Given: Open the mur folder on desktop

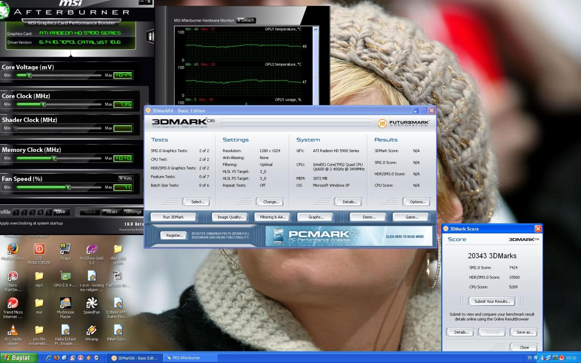Looking at the screenshot, I should click(39, 306).
